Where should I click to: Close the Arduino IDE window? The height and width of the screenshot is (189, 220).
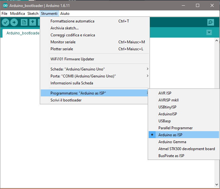pyautogui.click(x=212, y=6)
